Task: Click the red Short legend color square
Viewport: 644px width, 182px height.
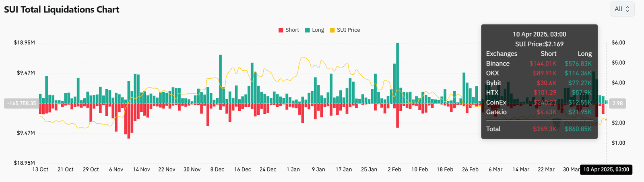Action: pyautogui.click(x=281, y=30)
